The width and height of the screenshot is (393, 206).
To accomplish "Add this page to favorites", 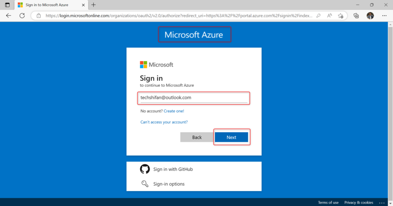I will (340, 16).
